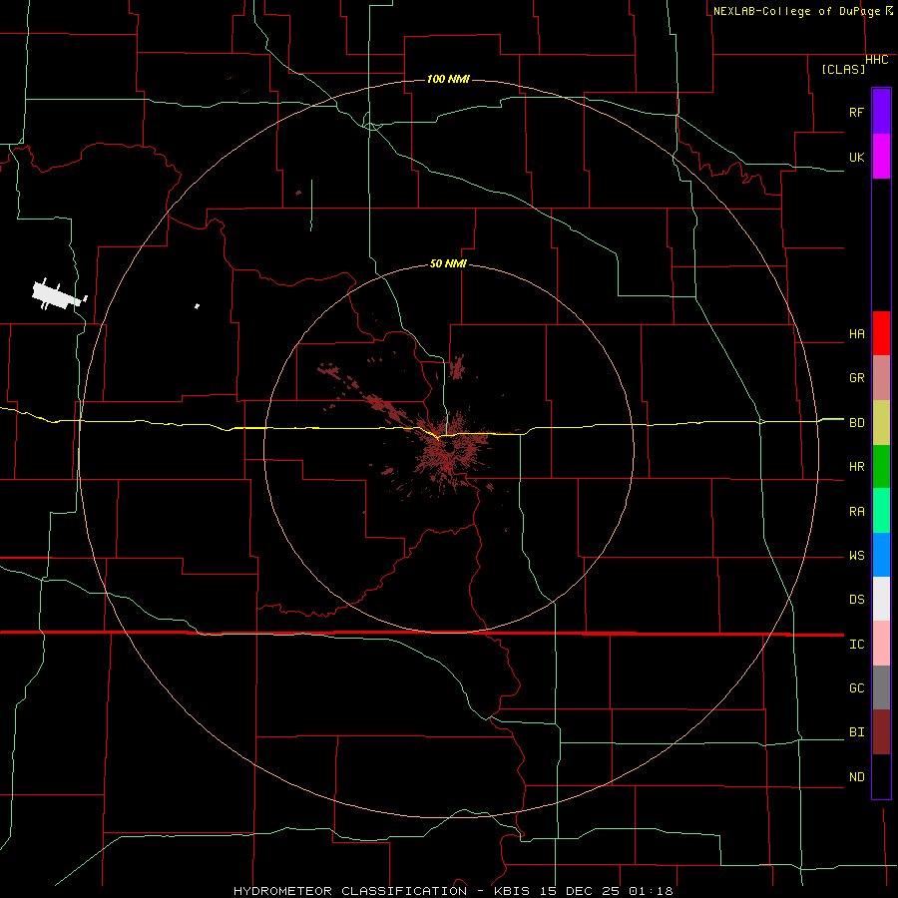Viewport: 898px width, 898px height.
Task: Click the 'RA' legend label
Action: pos(856,512)
